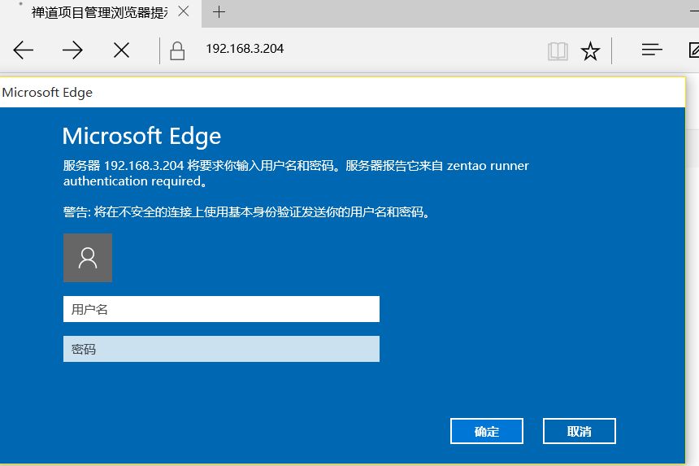Show site info via the lock icon
Viewport: 699px width, 466px height.
(176, 50)
